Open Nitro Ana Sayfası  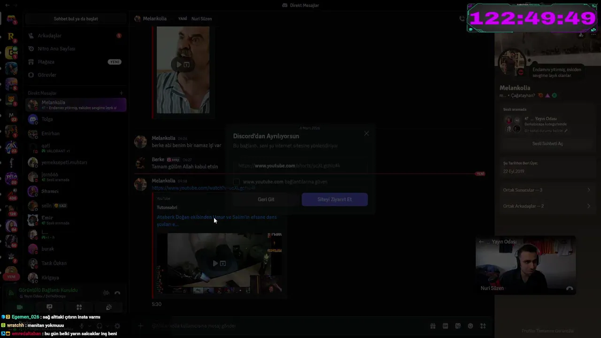click(75, 49)
